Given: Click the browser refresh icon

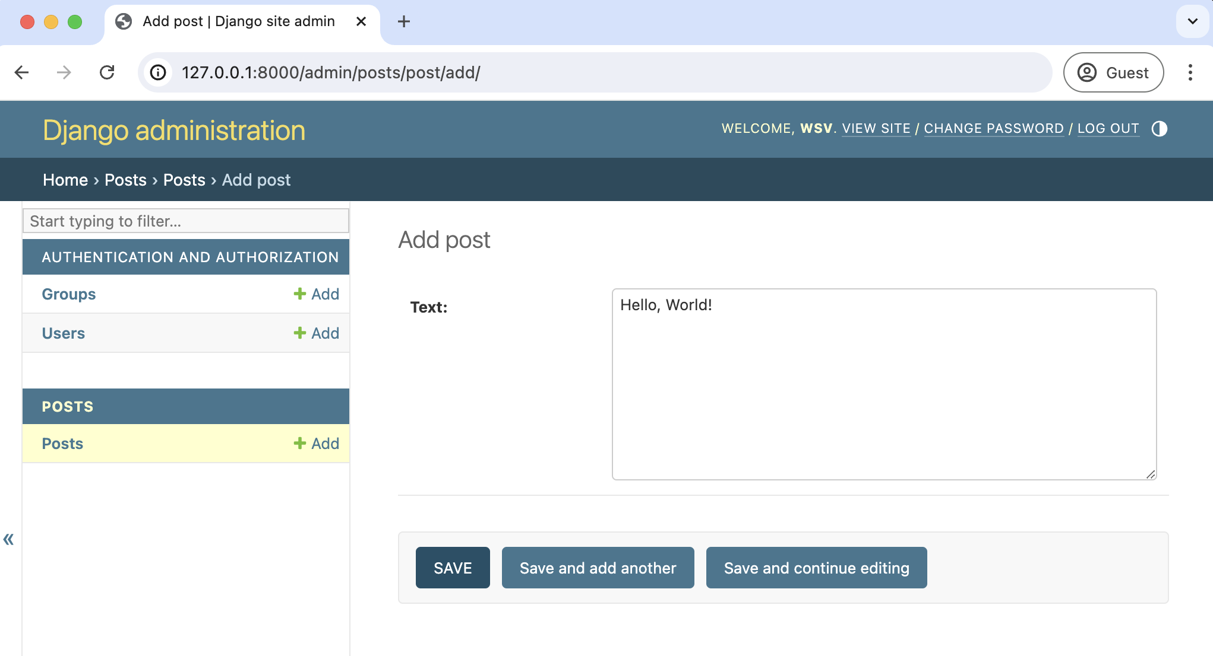Looking at the screenshot, I should [x=108, y=73].
